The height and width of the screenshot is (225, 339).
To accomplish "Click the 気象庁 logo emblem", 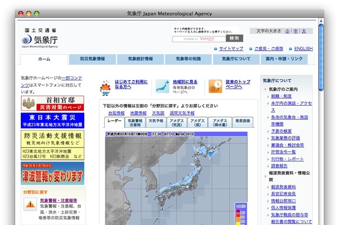I will pyautogui.click(x=27, y=40).
